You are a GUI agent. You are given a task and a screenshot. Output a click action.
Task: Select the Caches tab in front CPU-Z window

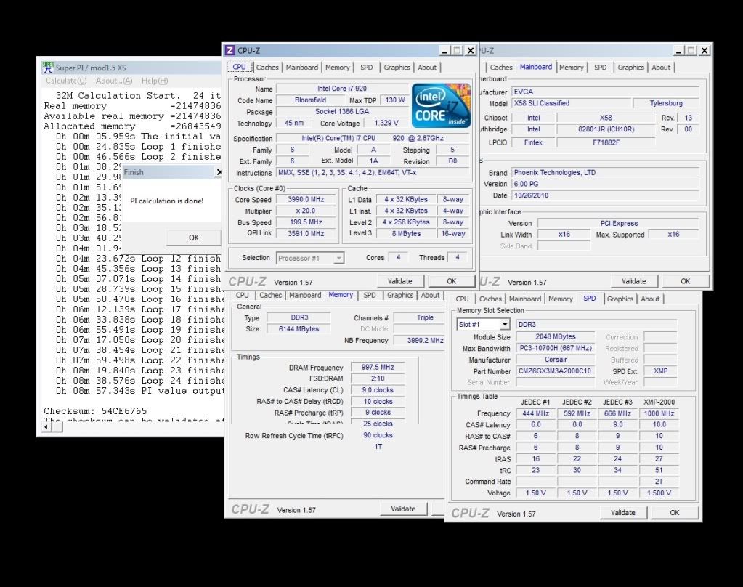coord(267,68)
